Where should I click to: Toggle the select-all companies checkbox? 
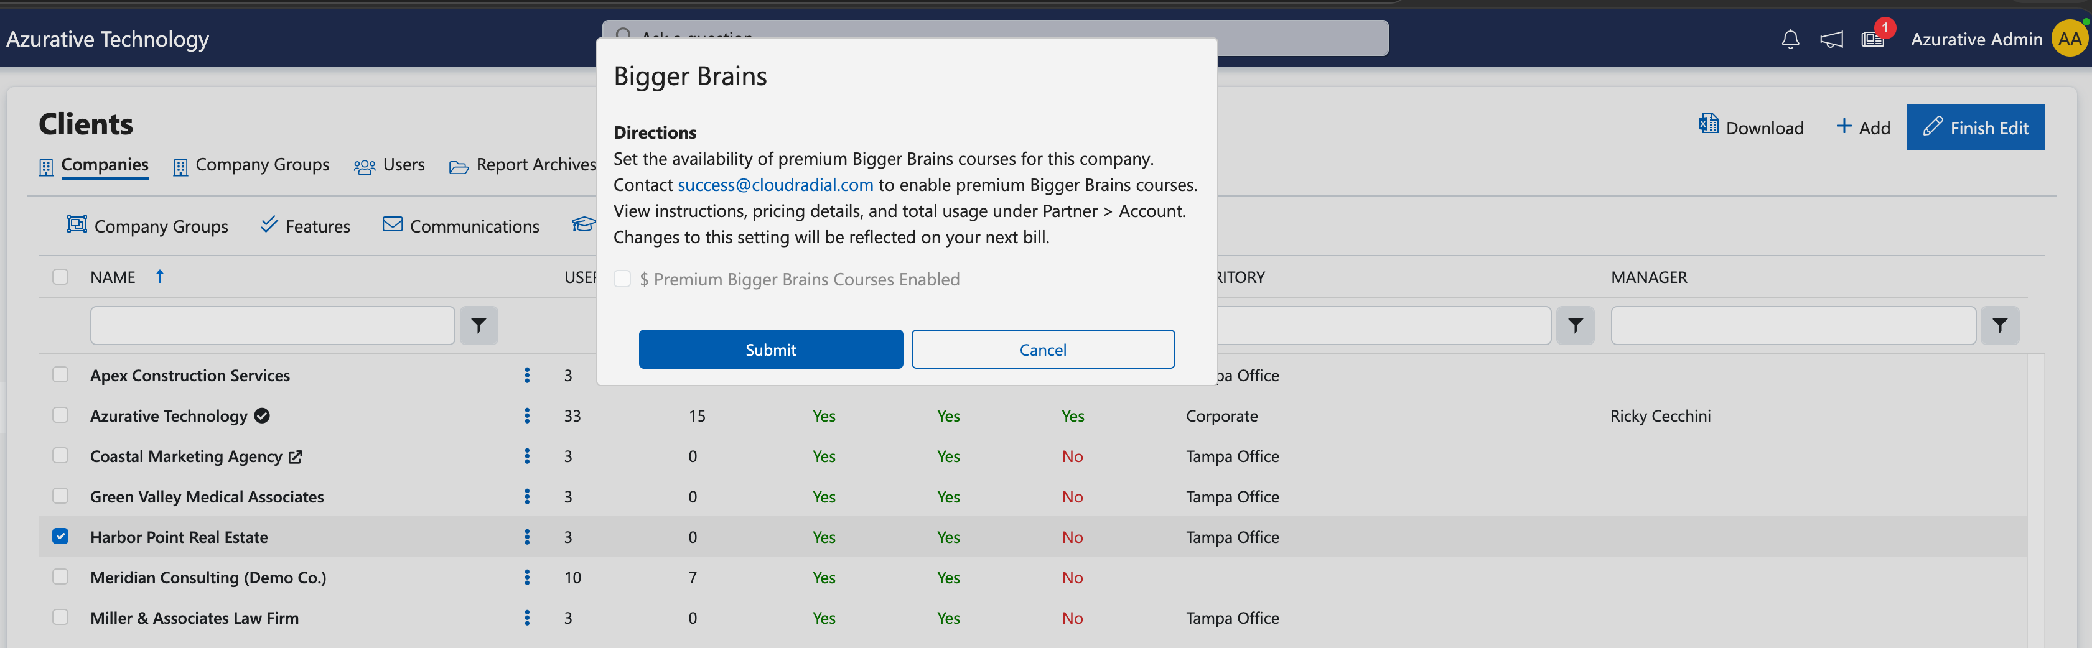tap(60, 277)
